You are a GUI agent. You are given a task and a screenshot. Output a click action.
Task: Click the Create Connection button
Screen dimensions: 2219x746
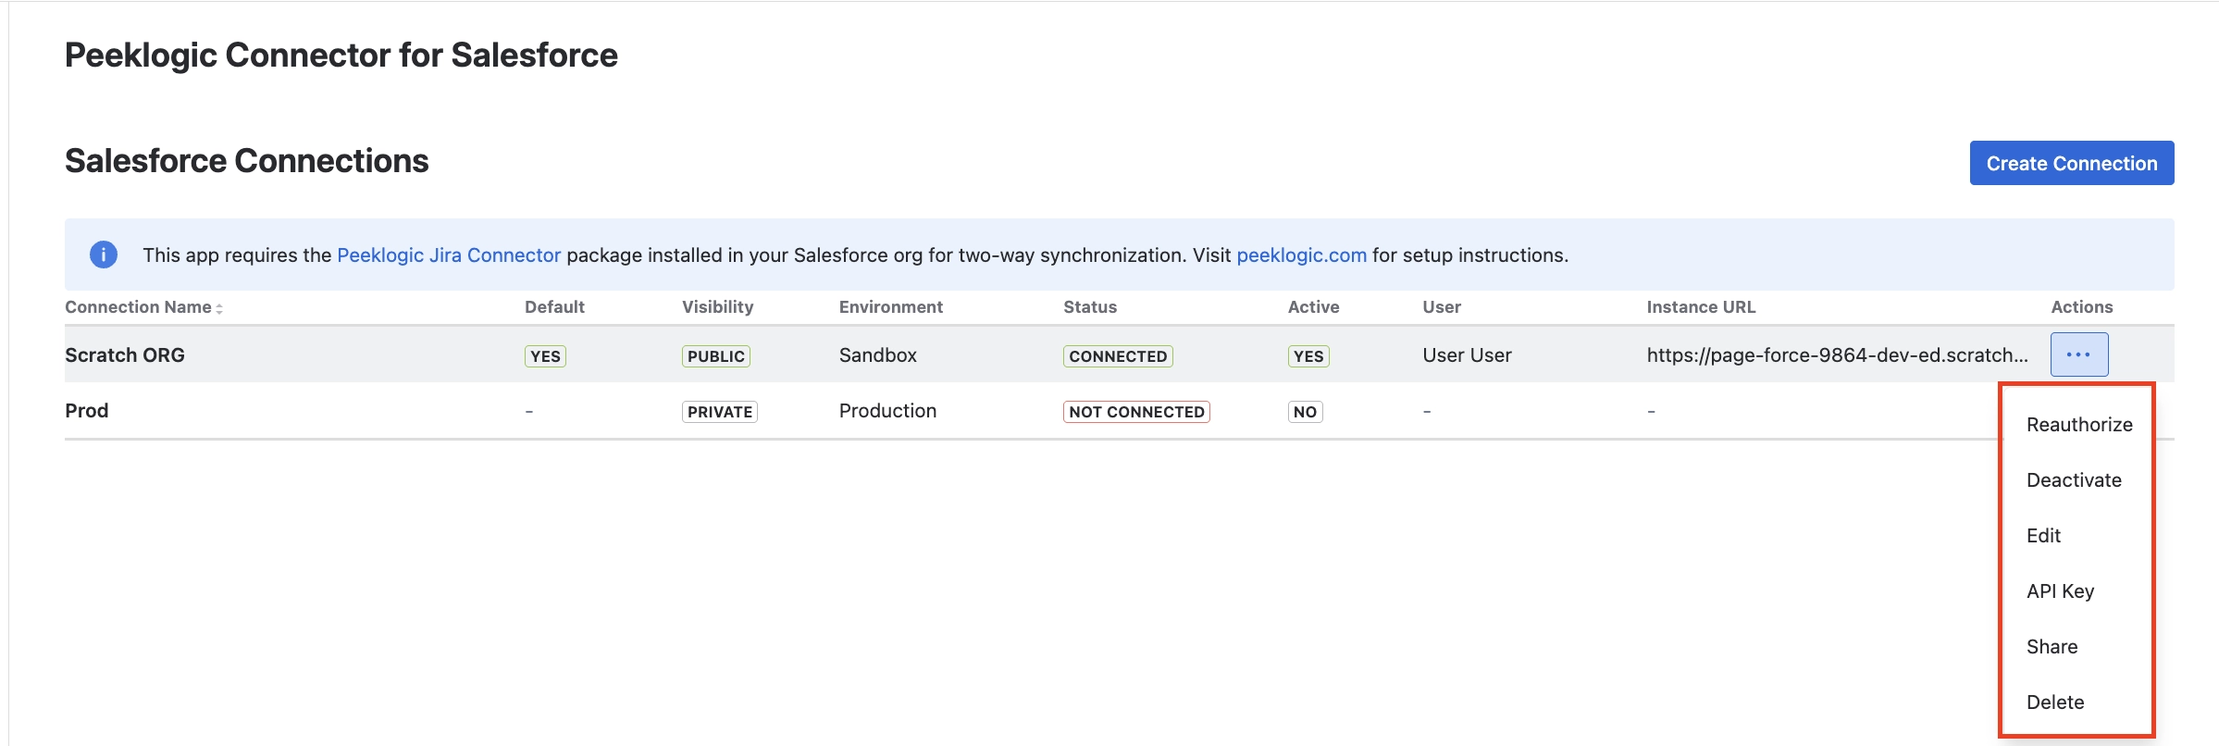2072,163
